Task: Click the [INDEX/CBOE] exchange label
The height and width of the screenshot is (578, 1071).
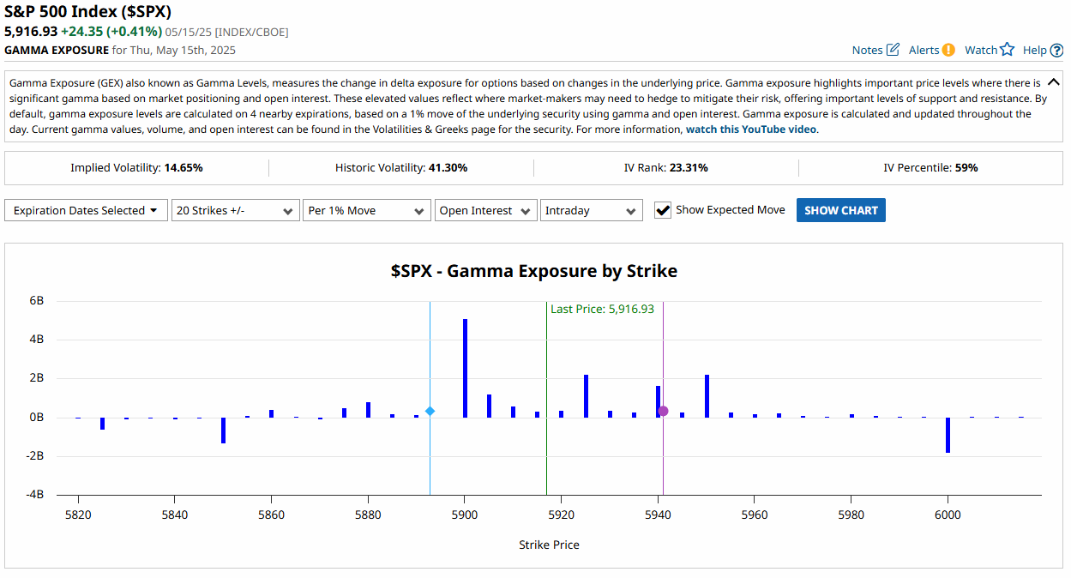Action: [251, 32]
